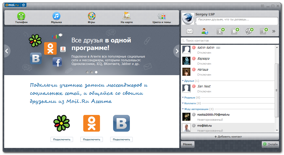
Task: Click the mail.ru logo in title bar
Action: [x=12, y=5]
